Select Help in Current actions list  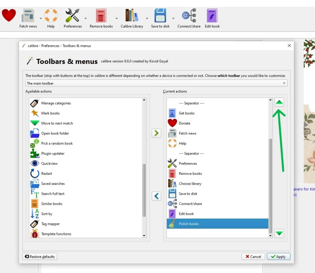[217, 143]
